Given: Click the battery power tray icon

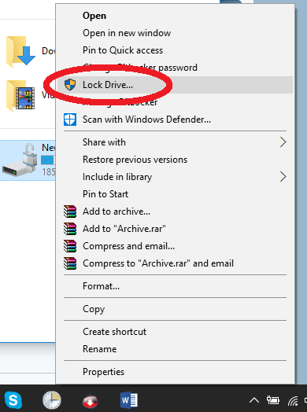Looking at the screenshot, I should (273, 400).
